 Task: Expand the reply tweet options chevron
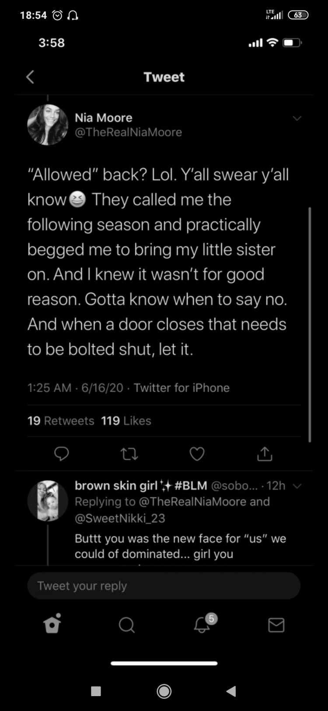pyautogui.click(x=297, y=486)
